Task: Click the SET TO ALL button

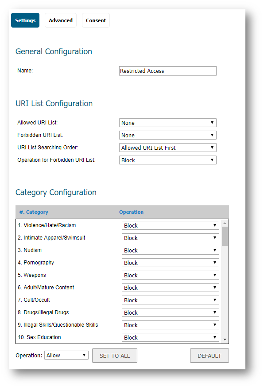Action: tap(115, 356)
